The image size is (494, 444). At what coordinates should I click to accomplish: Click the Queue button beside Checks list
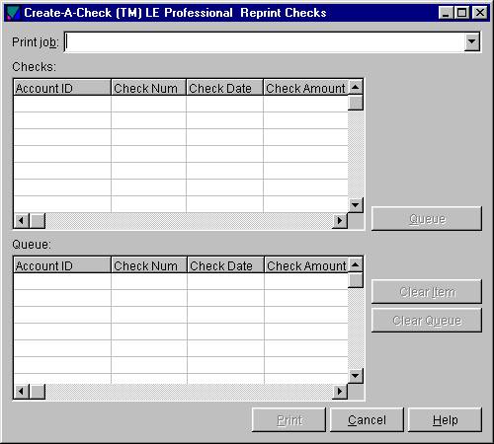[x=427, y=218]
